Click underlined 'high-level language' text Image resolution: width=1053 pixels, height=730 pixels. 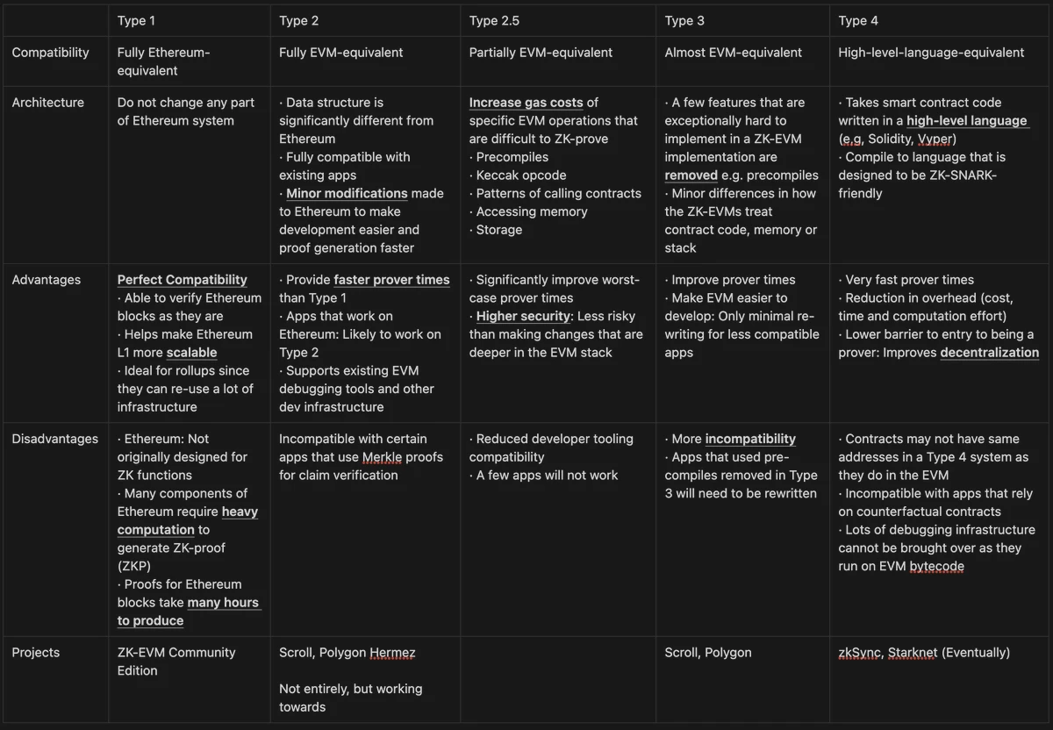click(966, 121)
